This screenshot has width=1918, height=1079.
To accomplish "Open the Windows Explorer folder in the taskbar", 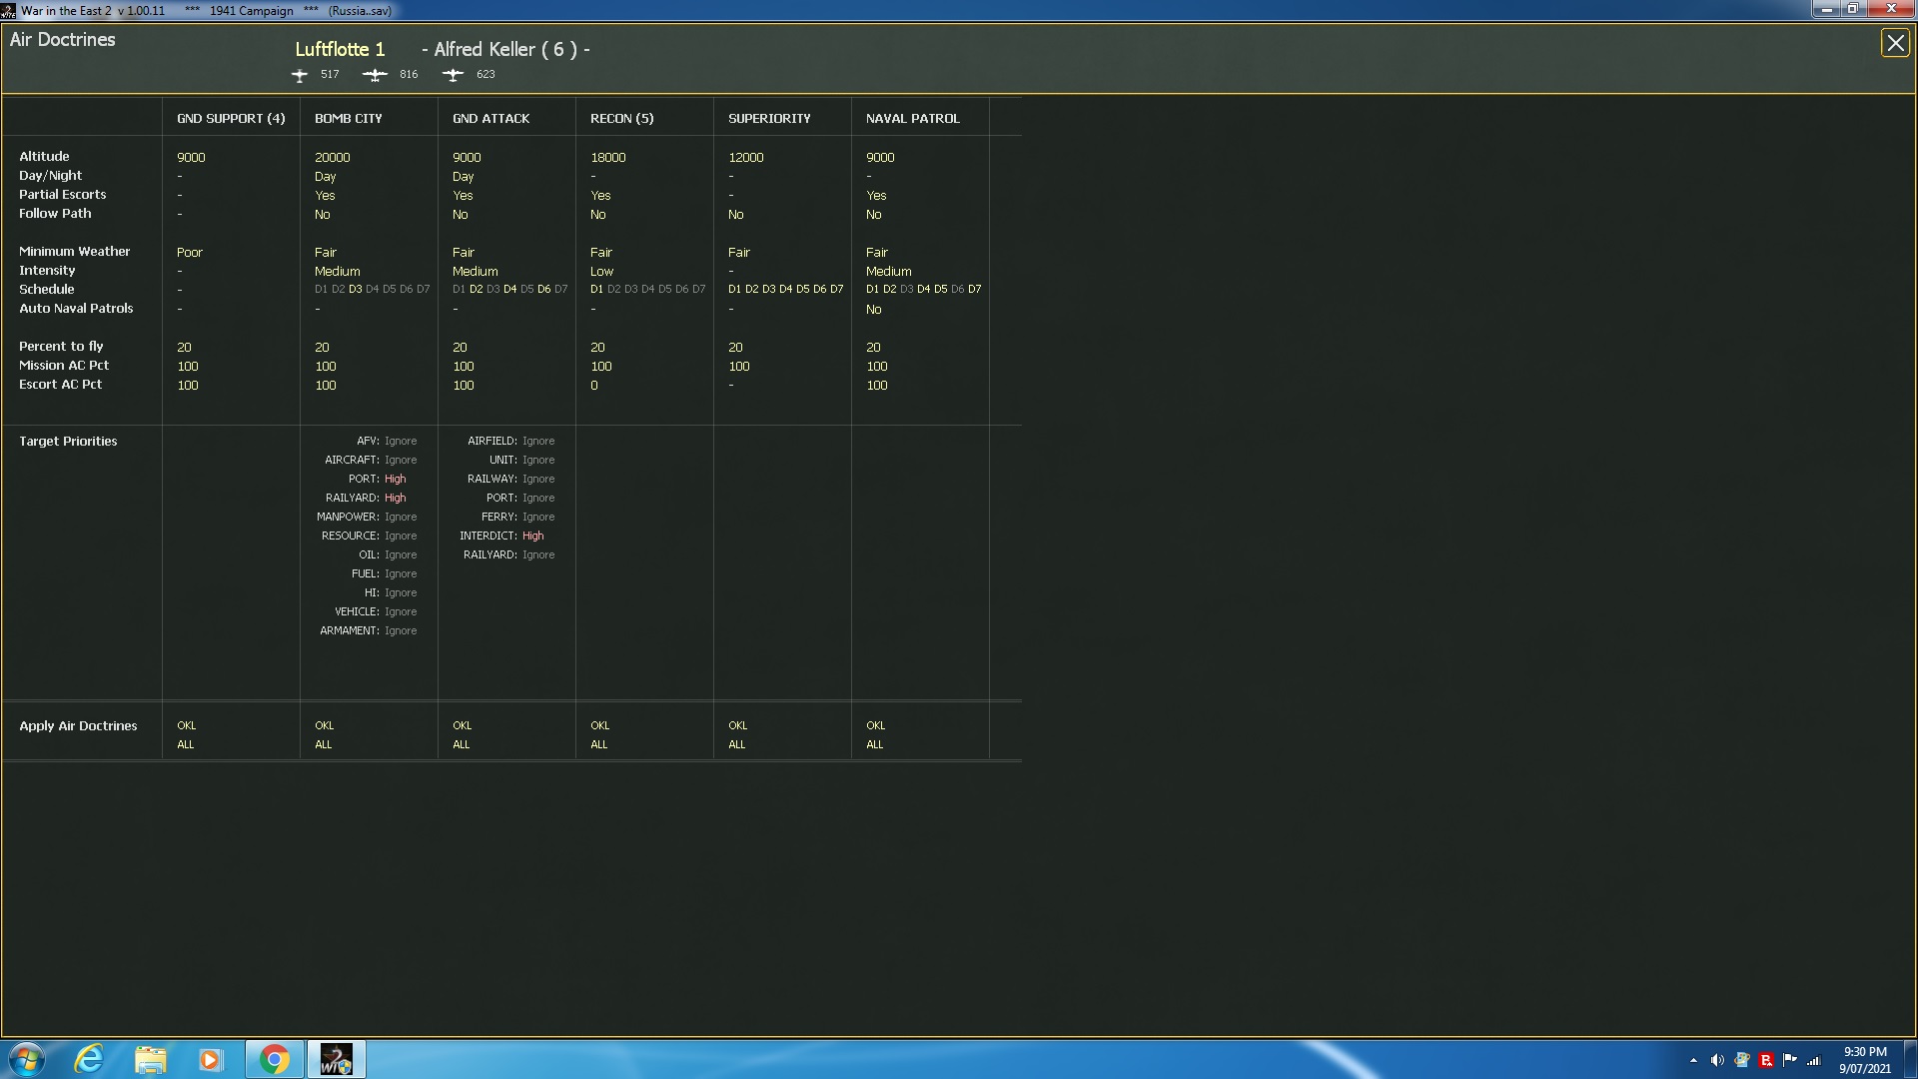I will (x=150, y=1059).
